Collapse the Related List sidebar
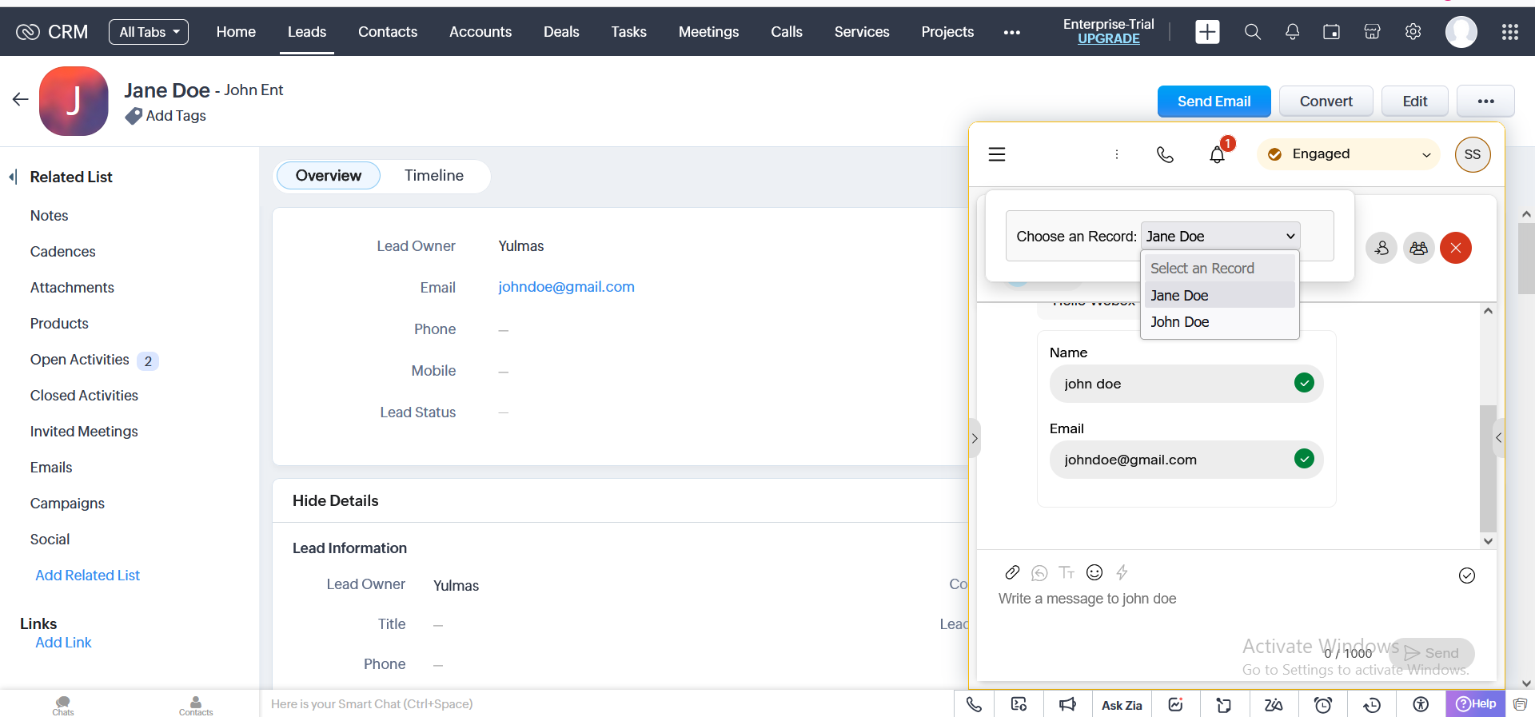This screenshot has width=1535, height=717. point(13,177)
